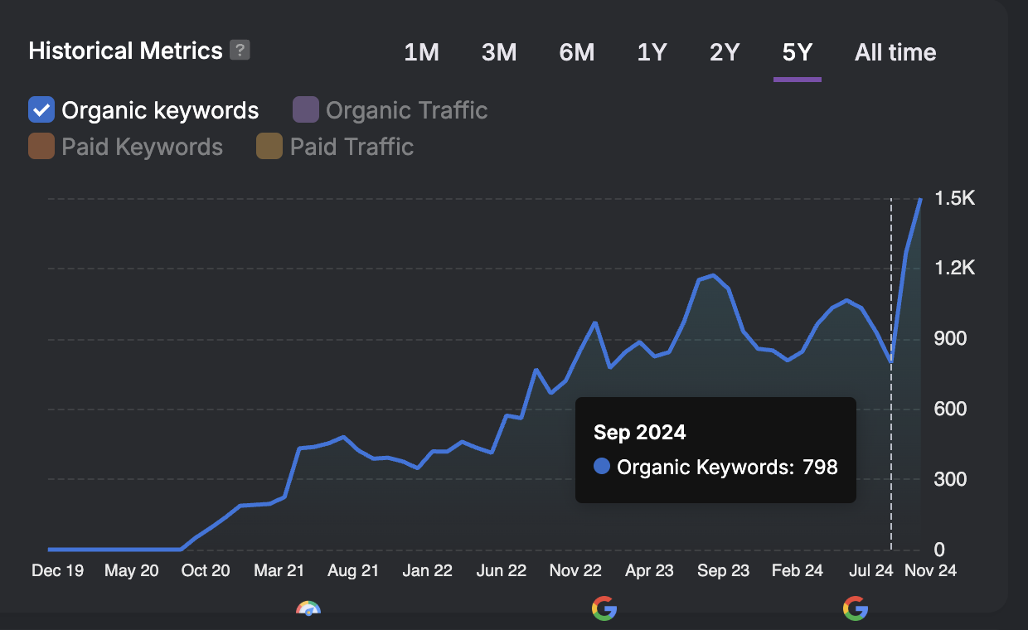The height and width of the screenshot is (630, 1028).
Task: View the All time range
Action: pos(895,52)
